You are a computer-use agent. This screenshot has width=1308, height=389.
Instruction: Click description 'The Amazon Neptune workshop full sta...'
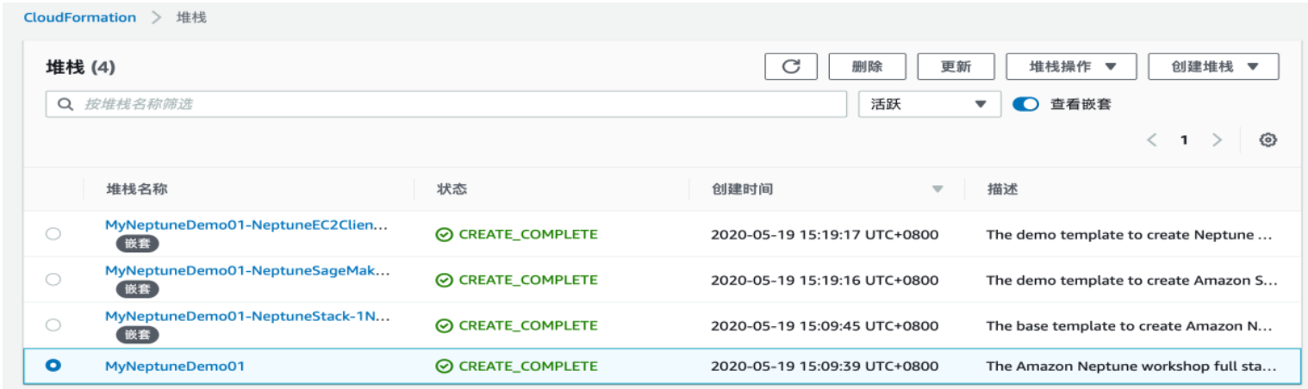click(x=1132, y=366)
